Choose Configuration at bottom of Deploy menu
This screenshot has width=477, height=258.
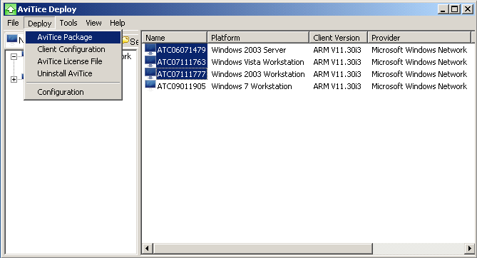click(x=73, y=92)
